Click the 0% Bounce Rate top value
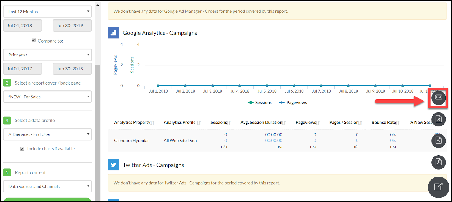This screenshot has height=202, width=452. 393,135
